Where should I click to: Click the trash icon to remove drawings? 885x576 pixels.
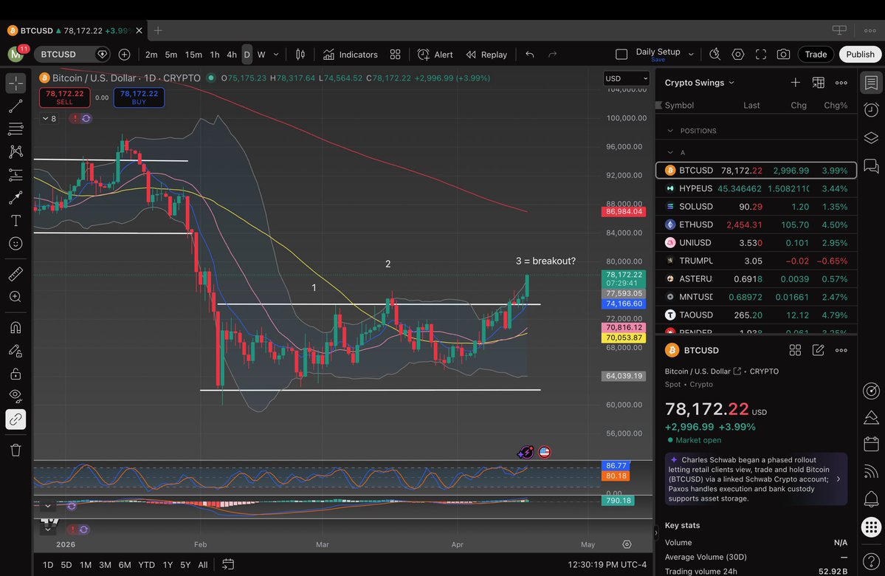pos(16,450)
